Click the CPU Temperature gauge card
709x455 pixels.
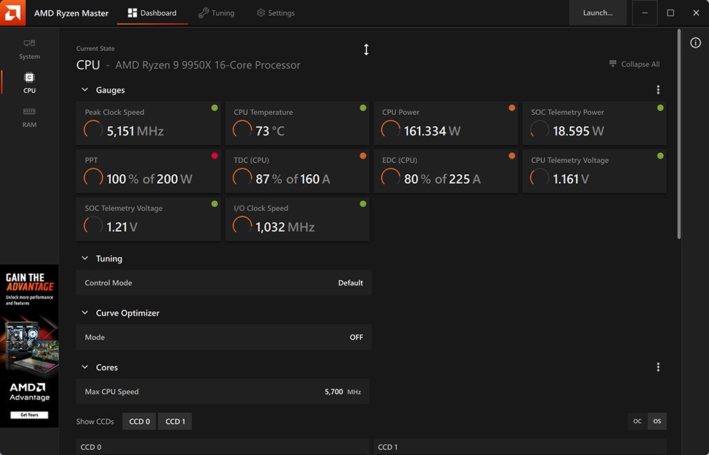(297, 123)
